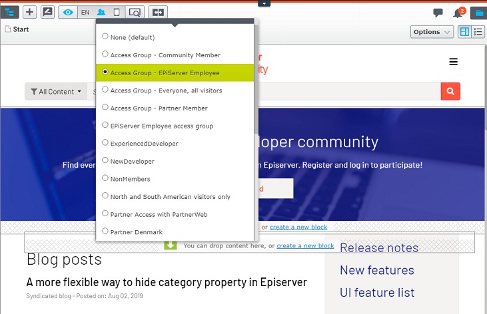The height and width of the screenshot is (314, 487).
Task: Select the EN language view
Action: [85, 12]
